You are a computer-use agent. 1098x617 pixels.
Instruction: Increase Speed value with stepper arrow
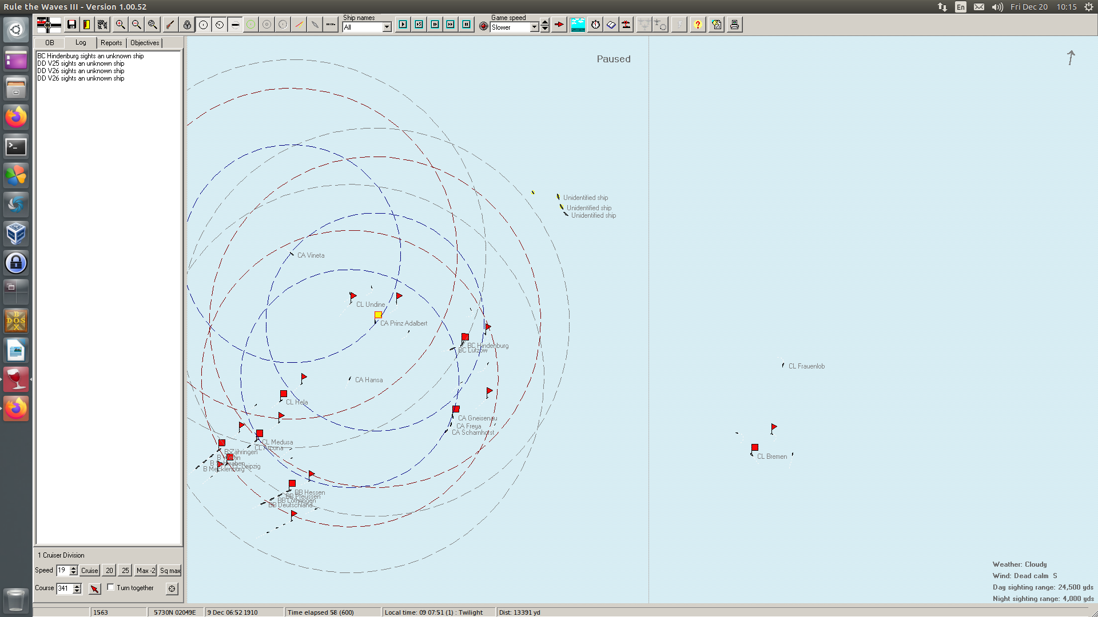pyautogui.click(x=73, y=568)
